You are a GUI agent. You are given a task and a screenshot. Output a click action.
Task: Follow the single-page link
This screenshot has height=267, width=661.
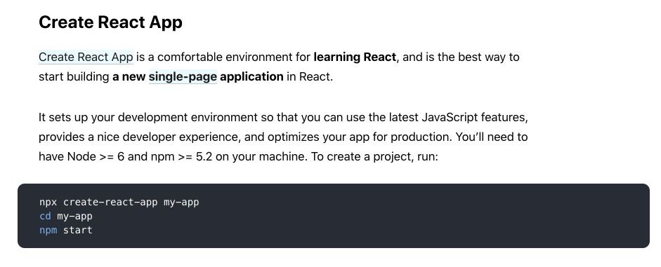pyautogui.click(x=183, y=77)
